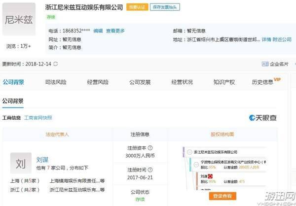This screenshot has height=206, width=296.
Task: Switch to the 公司背景 tab
Action: [13, 82]
